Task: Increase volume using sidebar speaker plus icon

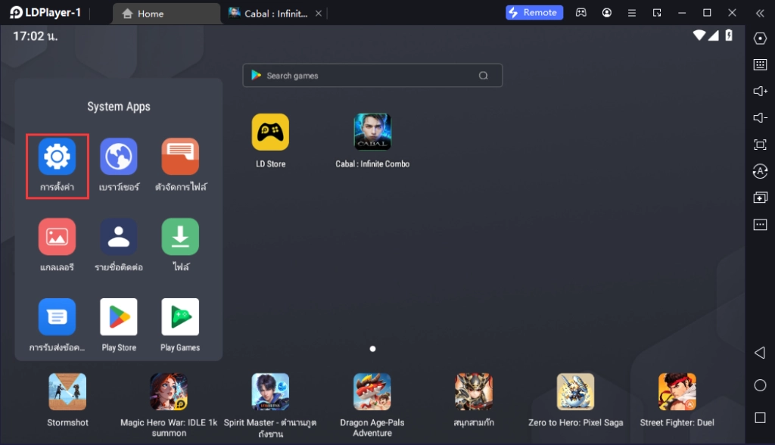Action: 760,91
